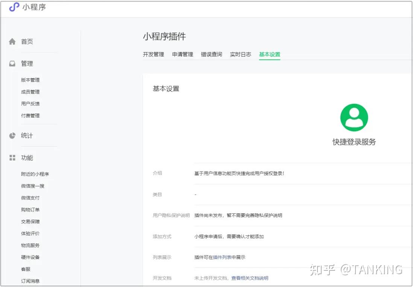This screenshot has width=413, height=287.
Task: Select 订阅消息 in sidebar
Action: coord(30,281)
